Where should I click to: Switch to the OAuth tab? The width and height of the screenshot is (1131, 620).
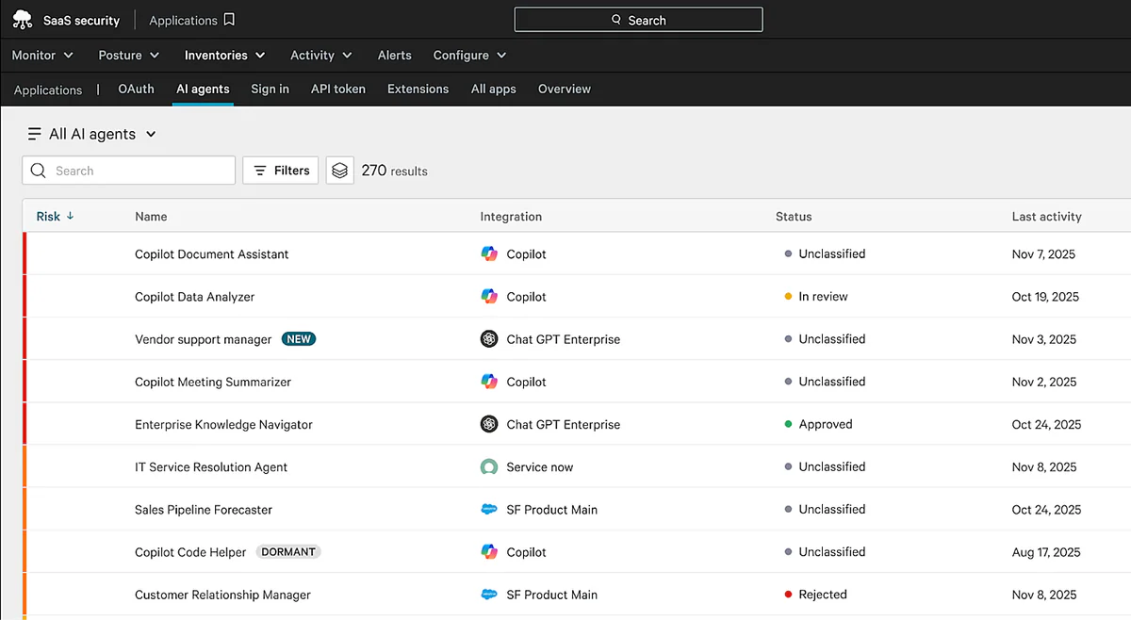136,89
